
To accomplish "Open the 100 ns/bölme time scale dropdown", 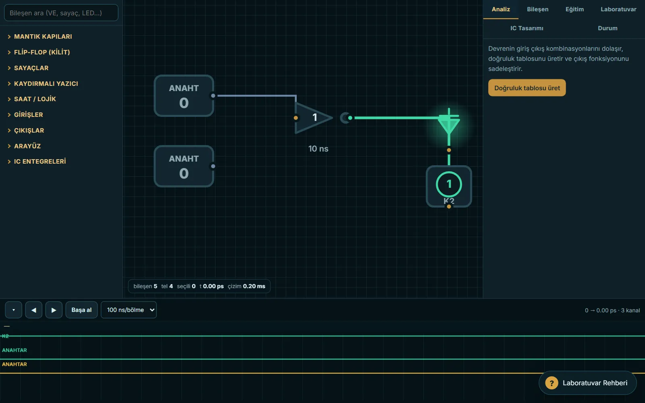I will pyautogui.click(x=129, y=310).
